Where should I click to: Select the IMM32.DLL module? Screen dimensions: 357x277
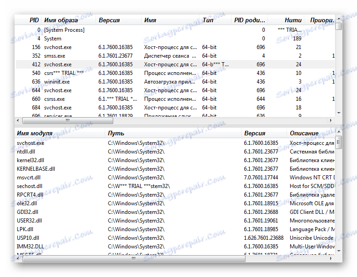[x=175, y=247]
